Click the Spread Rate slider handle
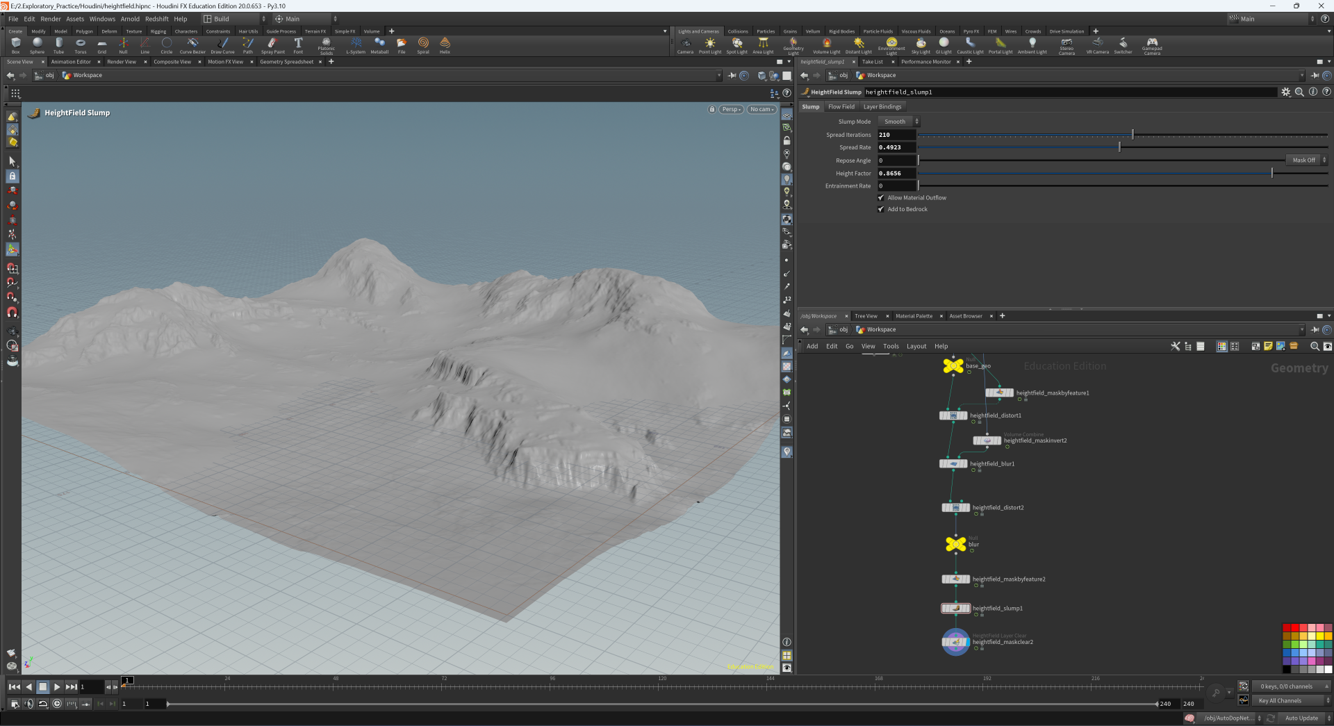Screen dimensions: 1334x726 (x=1119, y=147)
